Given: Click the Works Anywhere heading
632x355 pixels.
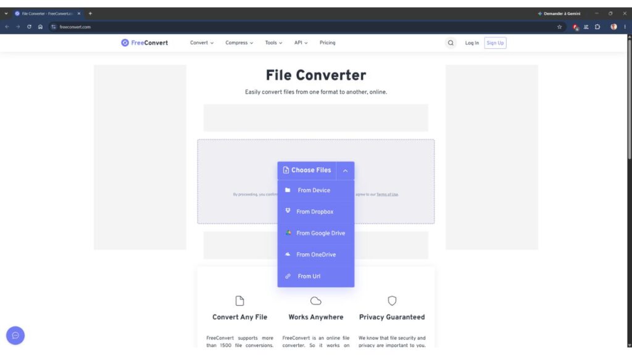Looking at the screenshot, I should click(316, 317).
